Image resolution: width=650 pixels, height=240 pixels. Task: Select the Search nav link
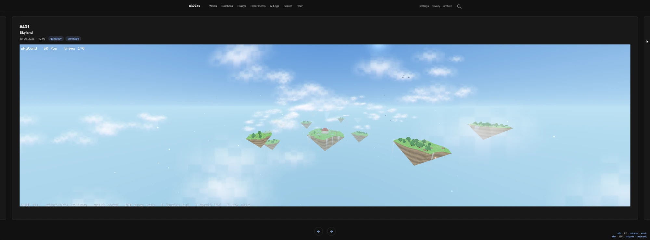click(x=288, y=6)
